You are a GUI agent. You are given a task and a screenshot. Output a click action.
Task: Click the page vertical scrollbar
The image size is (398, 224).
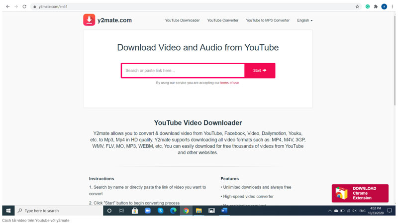(x=395, y=60)
